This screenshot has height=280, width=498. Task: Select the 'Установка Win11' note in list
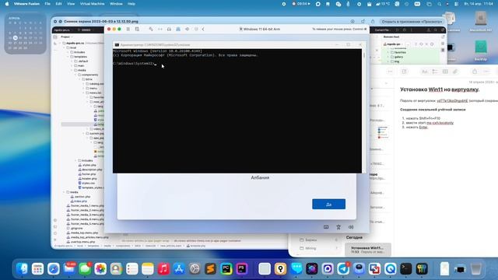(368, 250)
